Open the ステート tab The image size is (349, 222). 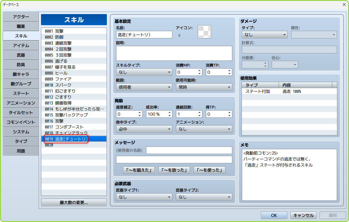(21, 93)
